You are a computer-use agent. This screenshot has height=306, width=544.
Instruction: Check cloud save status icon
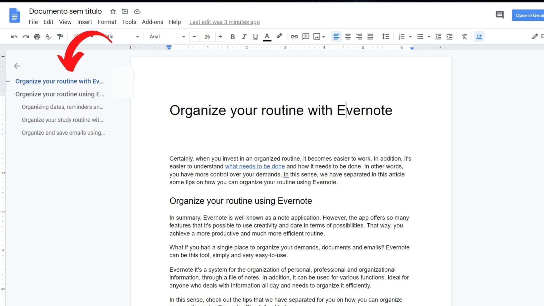click(x=137, y=11)
